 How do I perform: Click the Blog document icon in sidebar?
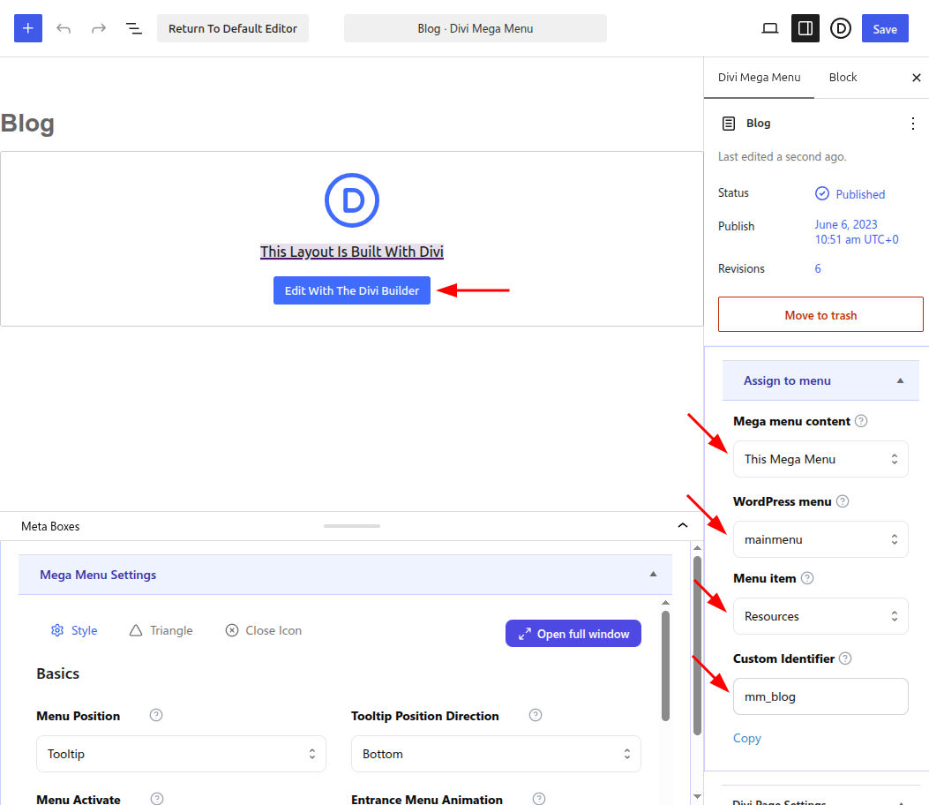point(728,124)
